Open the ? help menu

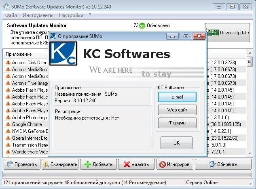tap(90, 15)
